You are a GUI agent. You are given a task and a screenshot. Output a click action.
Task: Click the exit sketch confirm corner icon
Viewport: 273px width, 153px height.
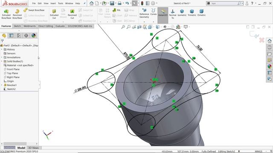click(x=254, y=34)
